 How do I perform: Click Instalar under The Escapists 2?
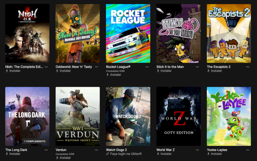215,71
